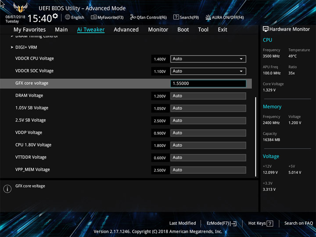The height and width of the screenshot is (237, 316).
Task: Click the VPP_MEM Voltage label
Action: [32, 169]
